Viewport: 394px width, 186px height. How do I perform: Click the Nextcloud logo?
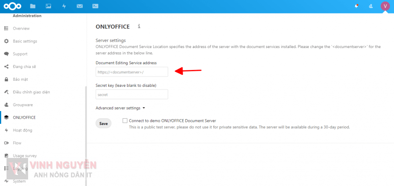point(13,6)
